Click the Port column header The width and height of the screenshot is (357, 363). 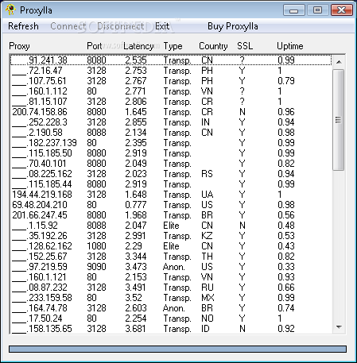[x=95, y=46]
